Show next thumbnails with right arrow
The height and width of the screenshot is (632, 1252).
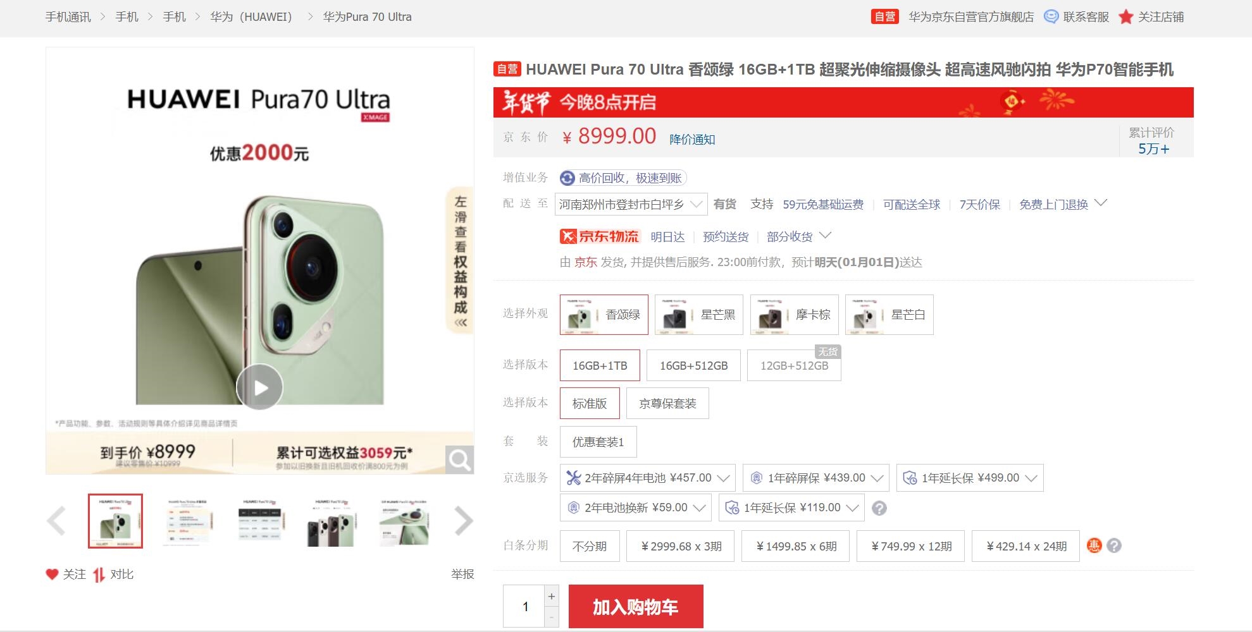point(464,521)
